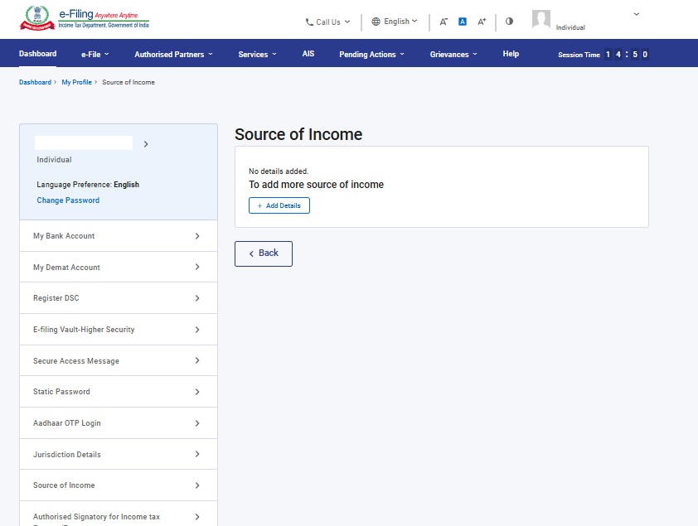Open My Bank Account section
This screenshot has height=526, width=698.
click(119, 235)
